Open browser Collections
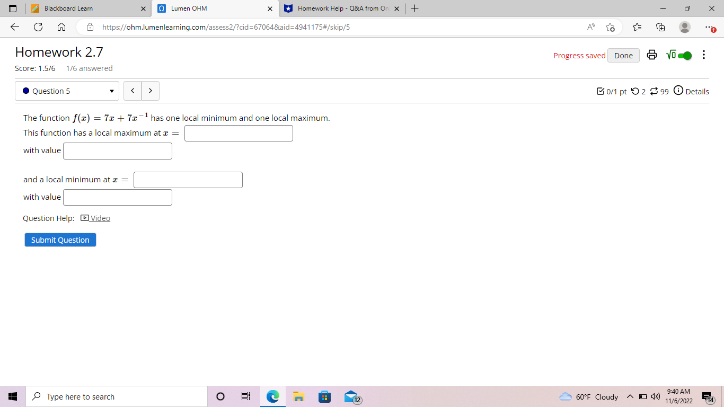The height and width of the screenshot is (407, 724). 660,27
